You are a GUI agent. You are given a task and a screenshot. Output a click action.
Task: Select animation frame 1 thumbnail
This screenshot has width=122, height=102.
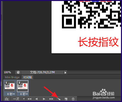9,86
